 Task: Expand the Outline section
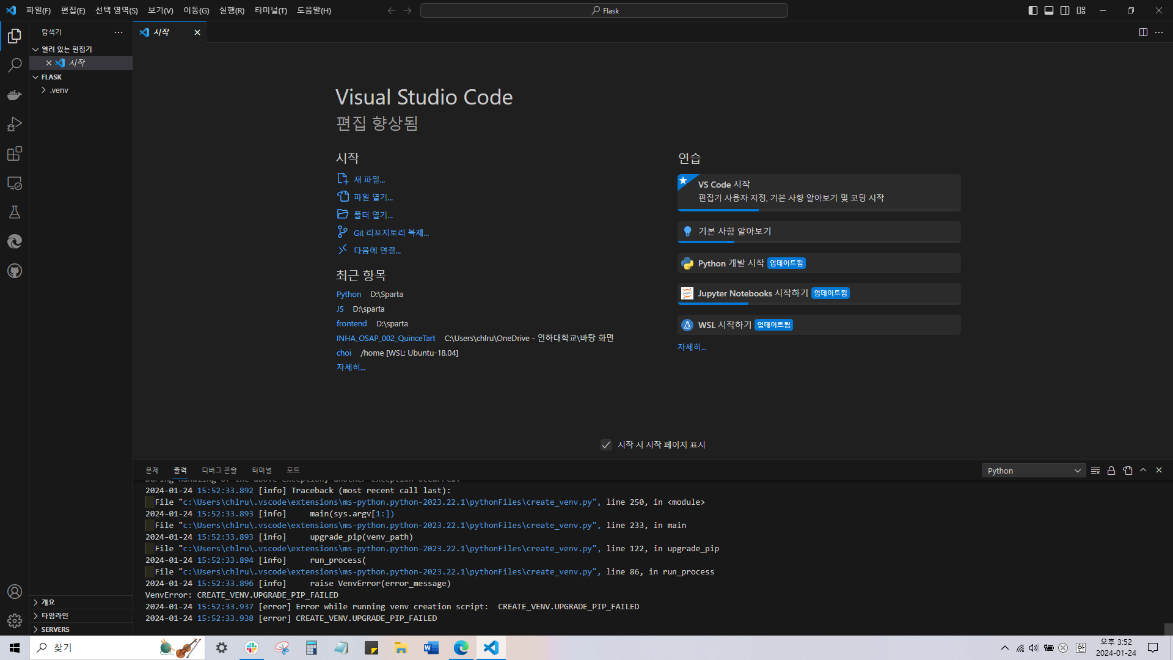(81, 603)
